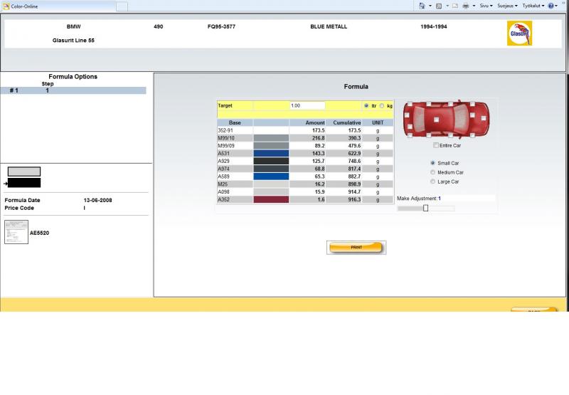Open the Työkalut dropdown menu
The height and width of the screenshot is (395, 569).
point(533,6)
